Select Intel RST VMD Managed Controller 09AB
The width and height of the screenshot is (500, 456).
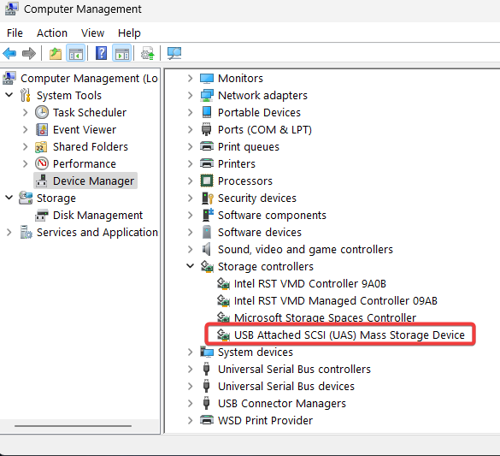(335, 300)
